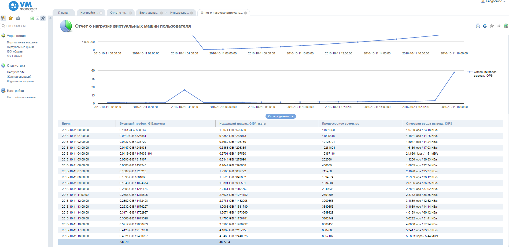Select Нагрузка VM in sidebar
Screen dimensions: 509x247
16,72
